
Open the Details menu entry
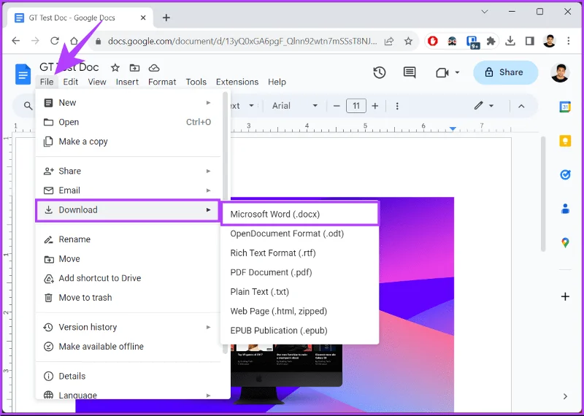[x=128, y=376]
